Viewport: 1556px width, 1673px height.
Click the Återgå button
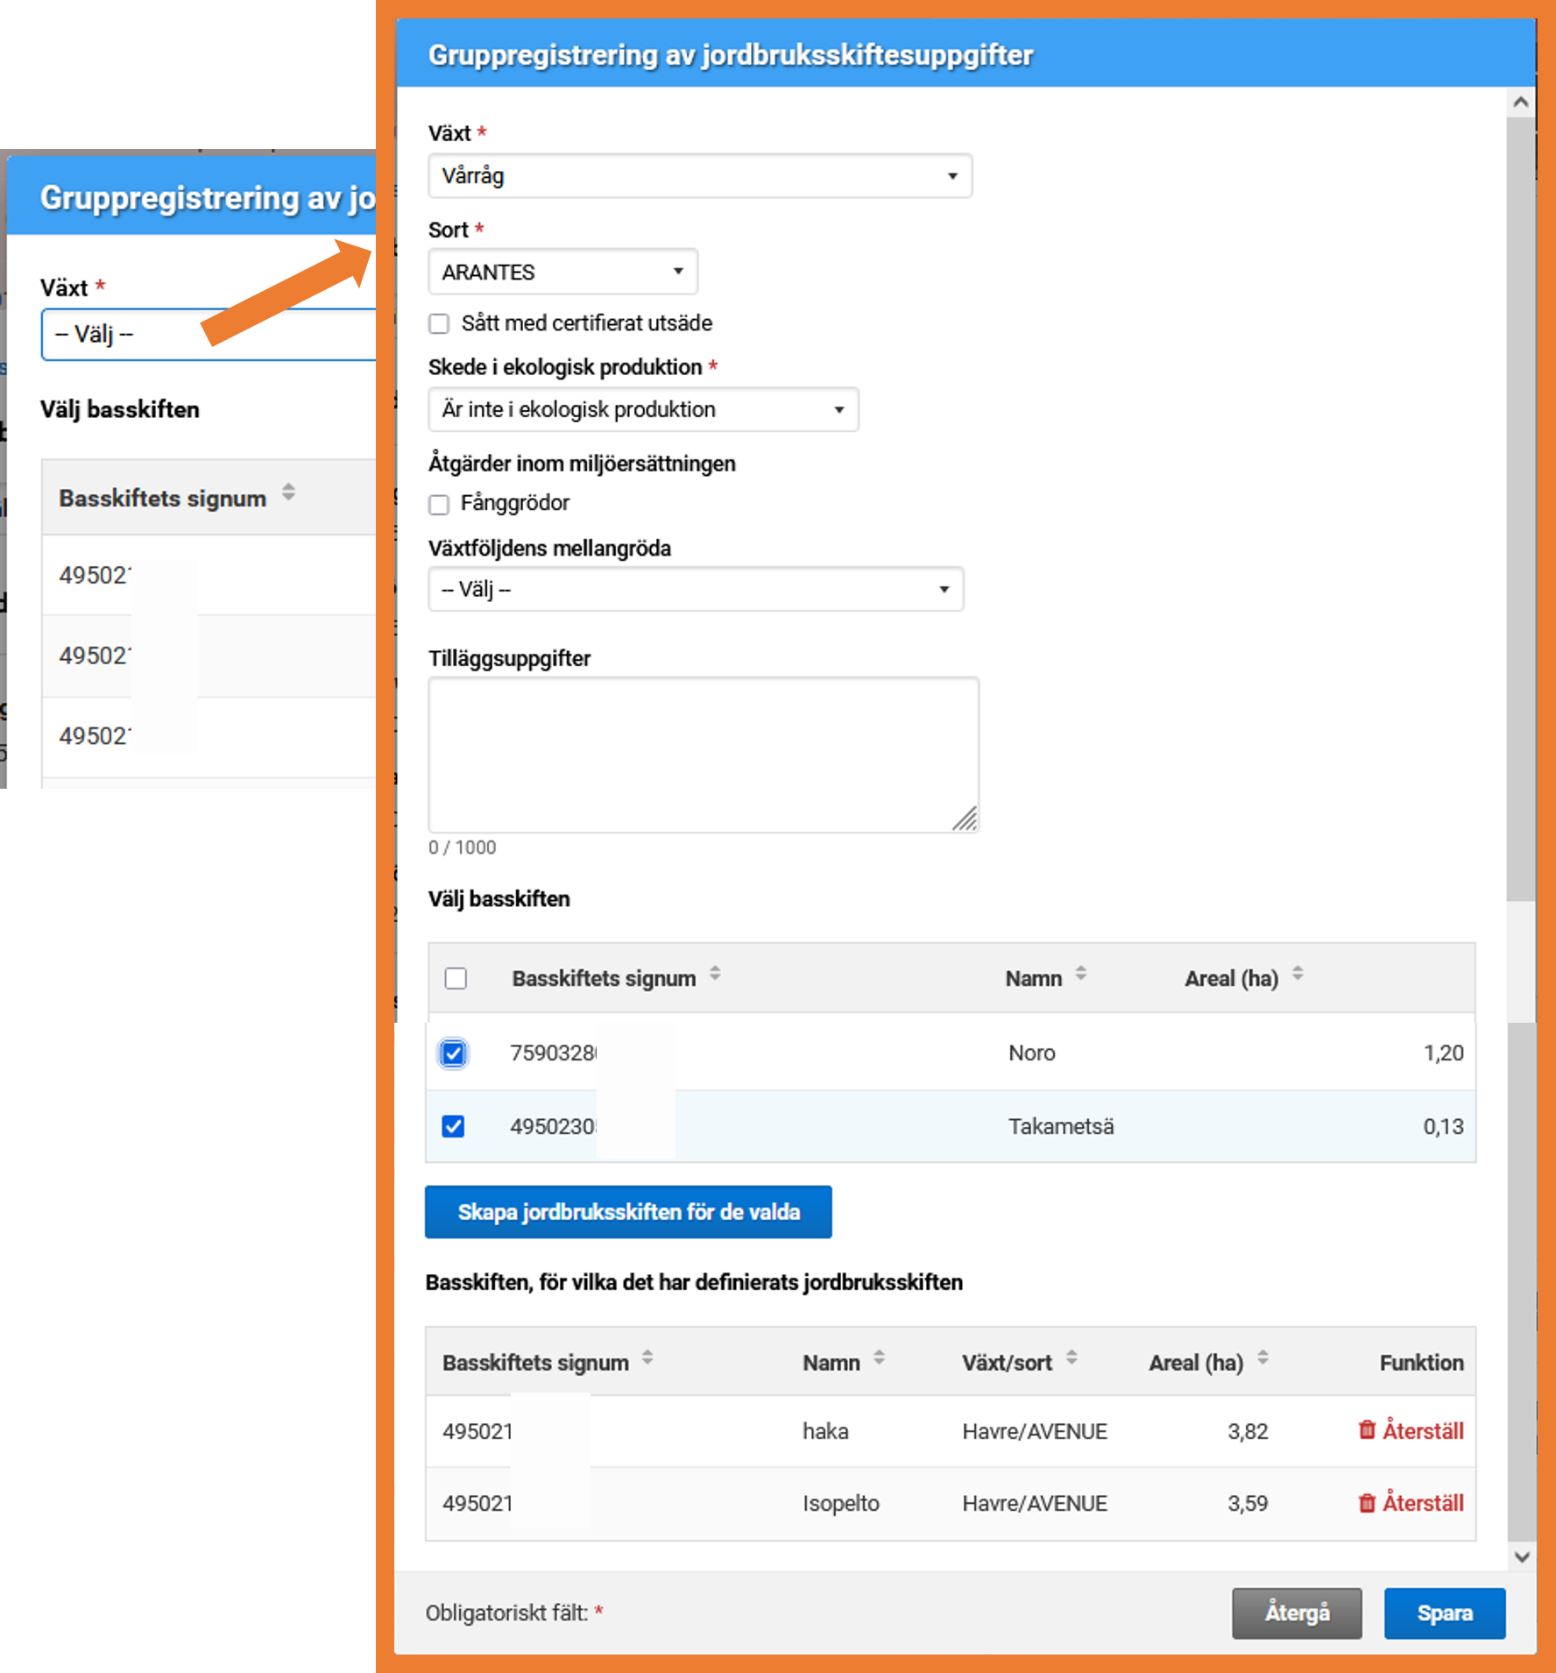tap(1296, 1613)
